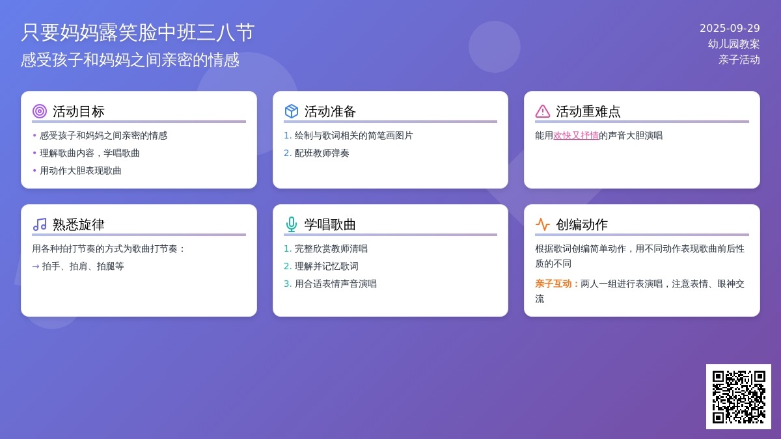This screenshot has width=781, height=439.
Task: Click the music note icon beside 熟悉旋律
Action: click(40, 224)
